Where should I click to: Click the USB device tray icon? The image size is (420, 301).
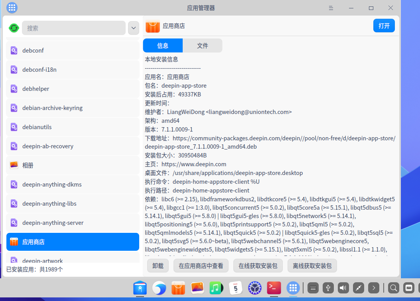click(x=328, y=288)
